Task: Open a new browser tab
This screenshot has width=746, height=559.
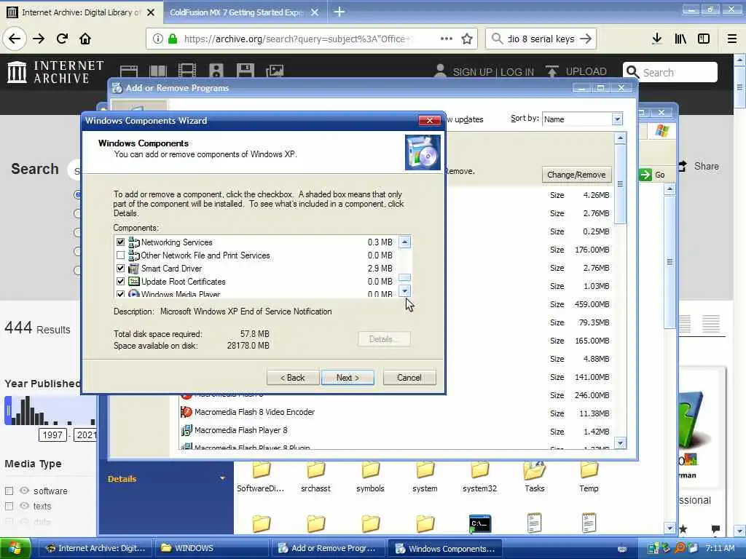Action: pos(339,12)
